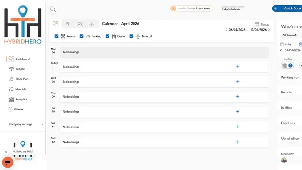
Task: Click the People heartbeat icon in sidebar
Action: pyautogui.click(x=11, y=69)
